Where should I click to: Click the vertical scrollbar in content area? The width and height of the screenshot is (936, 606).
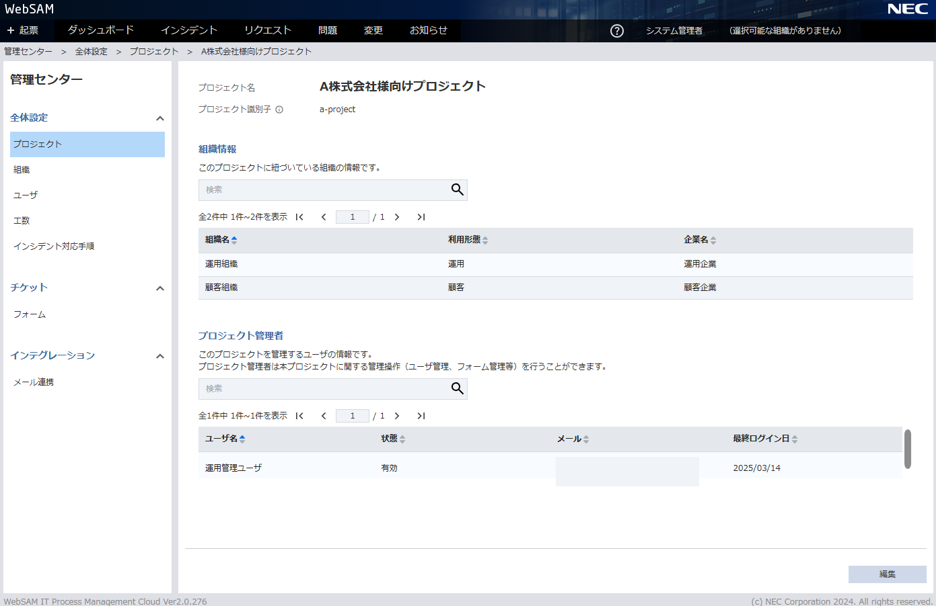click(x=908, y=449)
